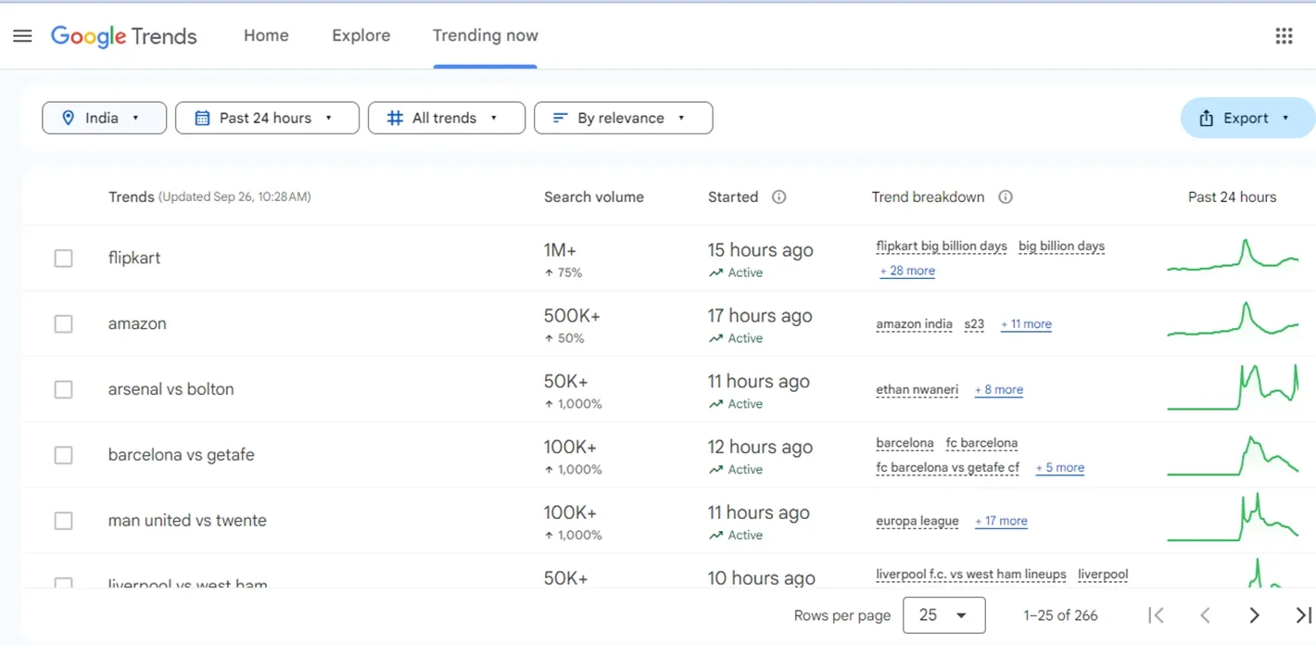Open the Google apps grid
The image size is (1316, 645).
pyautogui.click(x=1284, y=36)
